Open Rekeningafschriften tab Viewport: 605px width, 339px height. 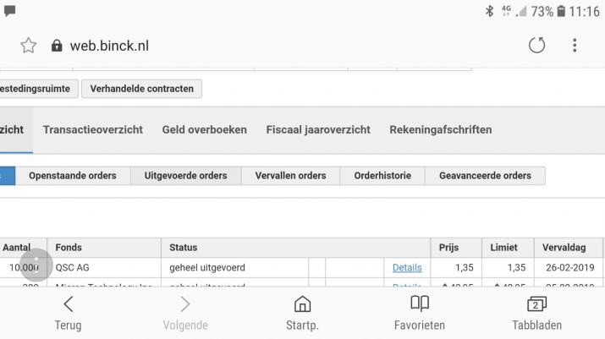pyautogui.click(x=440, y=129)
